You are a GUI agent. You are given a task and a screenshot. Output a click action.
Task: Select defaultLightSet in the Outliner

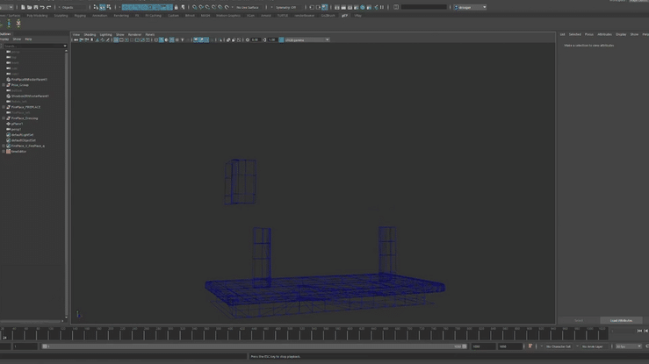(22, 135)
